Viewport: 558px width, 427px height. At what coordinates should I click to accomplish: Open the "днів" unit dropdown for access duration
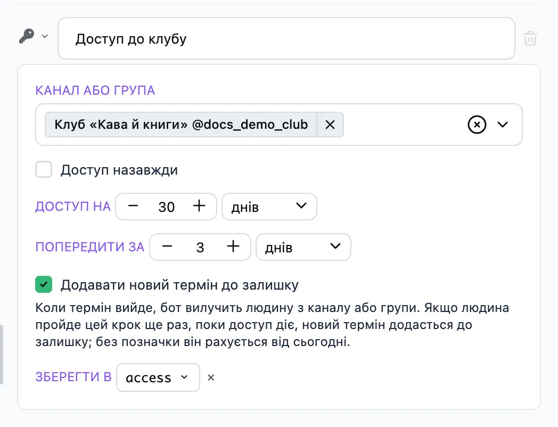pyautogui.click(x=269, y=207)
